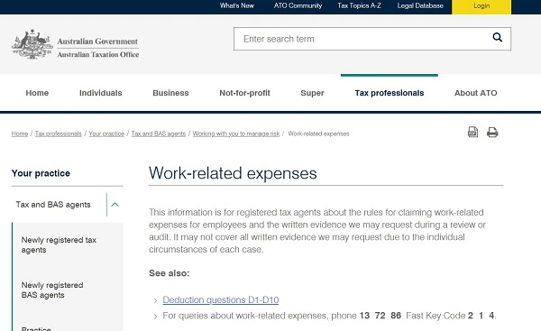Click the Your practice sidebar heading
This screenshot has height=331, width=541.
tap(41, 173)
